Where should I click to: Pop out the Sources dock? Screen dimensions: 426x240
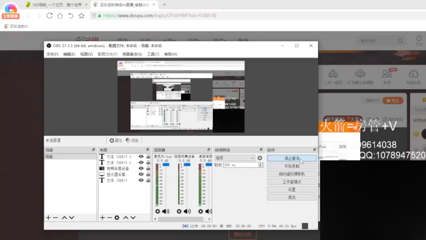coord(148,150)
